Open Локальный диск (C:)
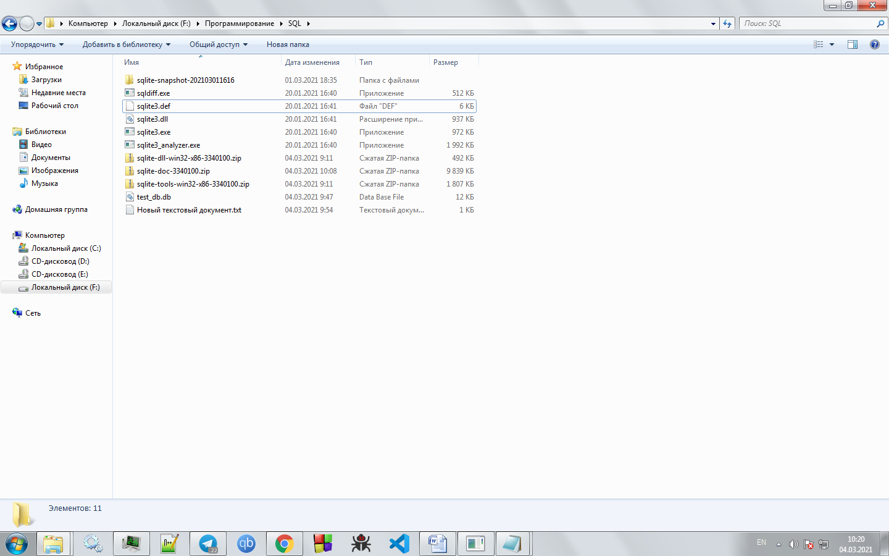Image resolution: width=889 pixels, height=556 pixels. [66, 248]
